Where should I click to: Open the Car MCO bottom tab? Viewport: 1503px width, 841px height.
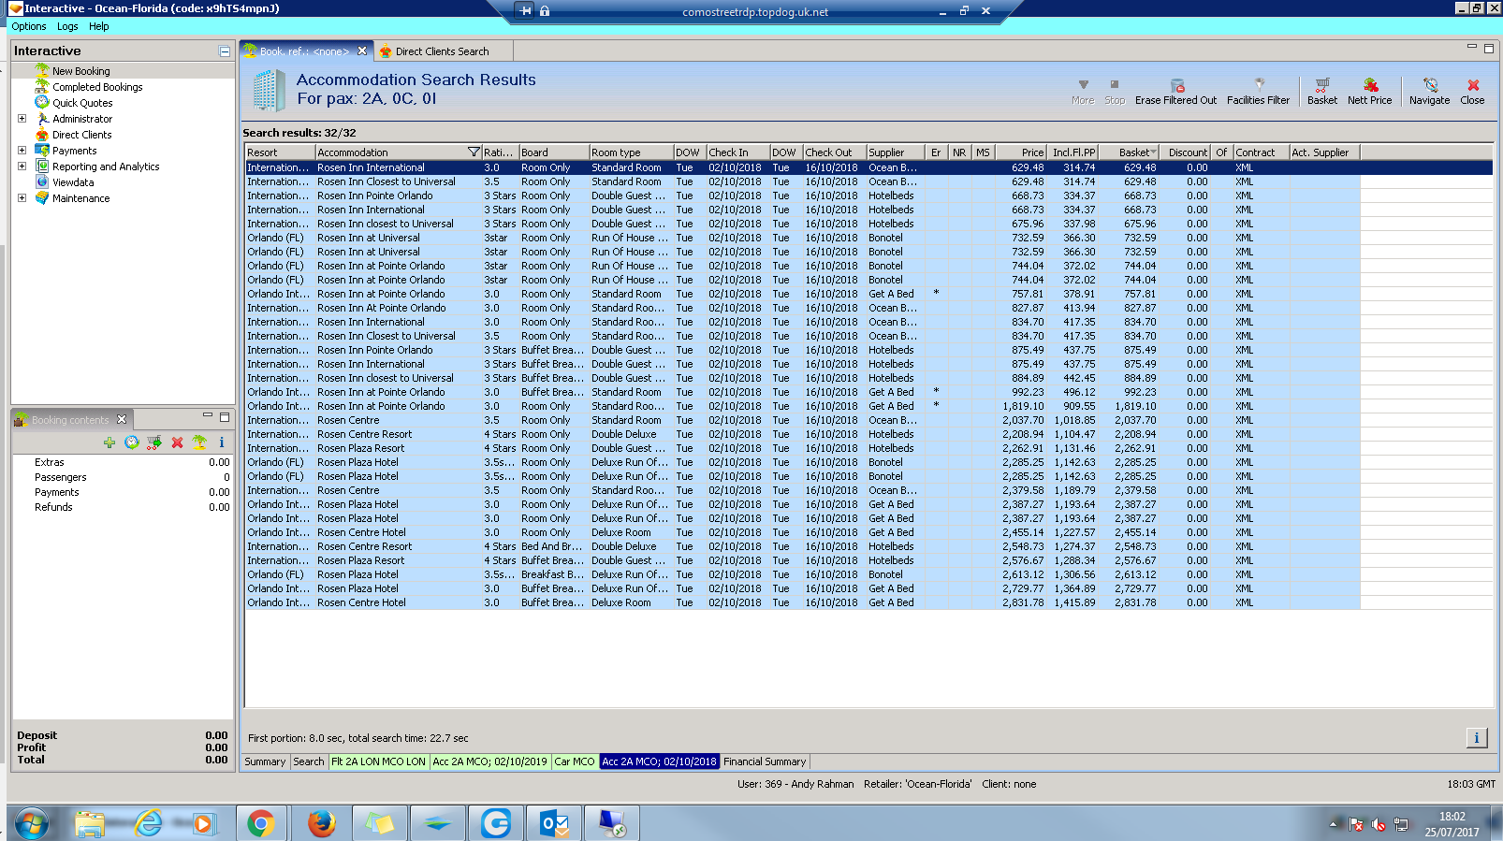tap(575, 761)
